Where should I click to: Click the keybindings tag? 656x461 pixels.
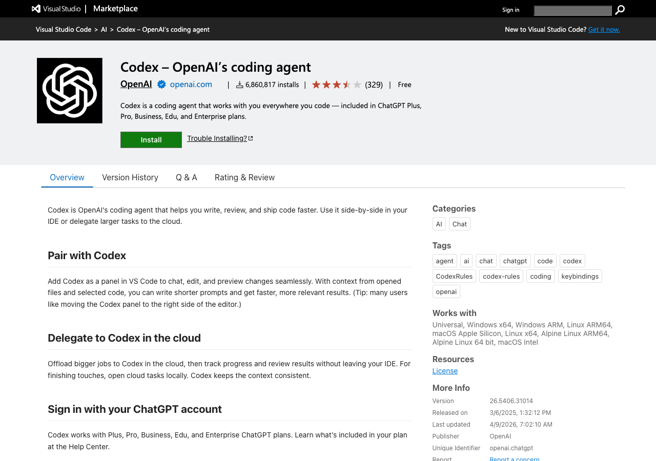click(x=580, y=276)
